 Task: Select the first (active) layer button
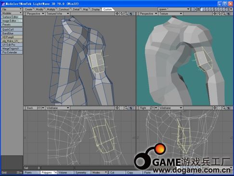coord(201,9)
